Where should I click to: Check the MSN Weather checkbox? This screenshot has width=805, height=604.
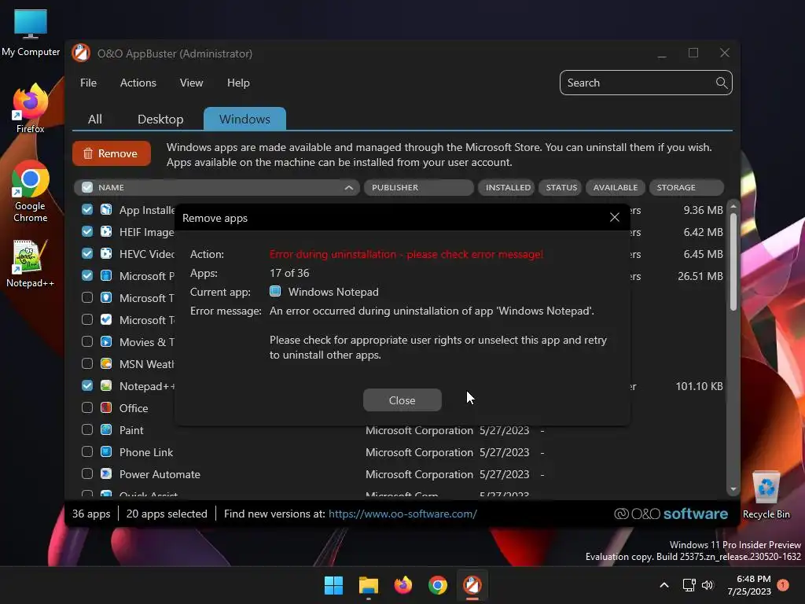point(87,363)
